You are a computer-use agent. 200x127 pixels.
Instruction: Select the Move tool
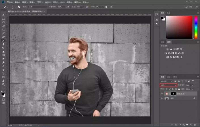click(x=3, y=15)
